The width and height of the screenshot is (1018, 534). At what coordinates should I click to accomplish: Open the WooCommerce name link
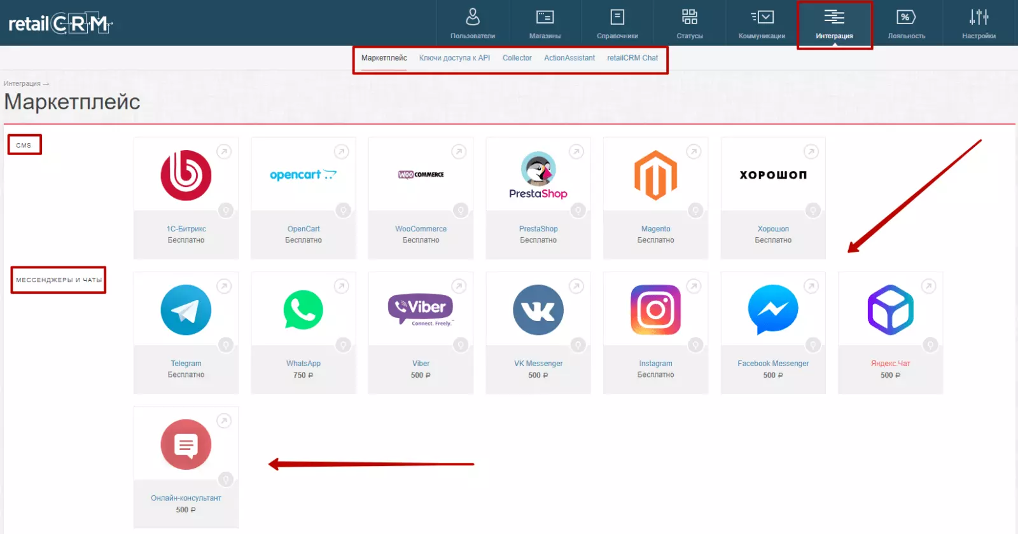[x=421, y=229]
